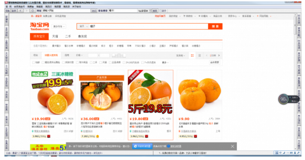The height and width of the screenshot is (160, 305).
Task: Click shop icon under the ¥19.90 orange listing
Action: (33, 131)
